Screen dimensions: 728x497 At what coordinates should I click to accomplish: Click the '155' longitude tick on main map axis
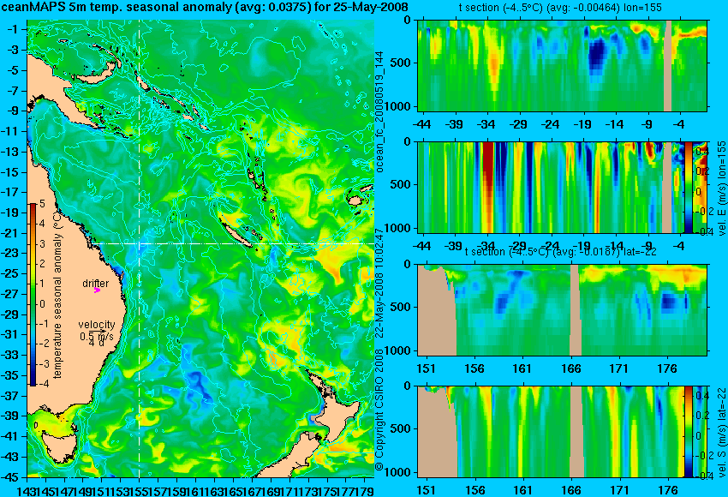click(140, 490)
